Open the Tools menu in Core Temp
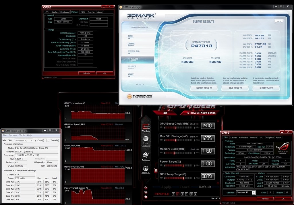Screen dimensions: 294x205 22,136
